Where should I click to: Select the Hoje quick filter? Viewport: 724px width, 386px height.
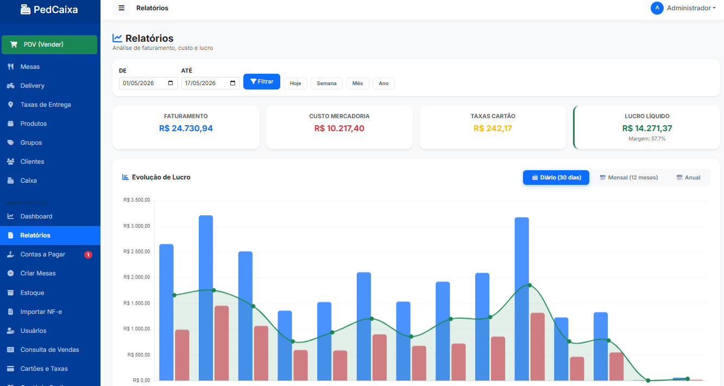coord(295,83)
